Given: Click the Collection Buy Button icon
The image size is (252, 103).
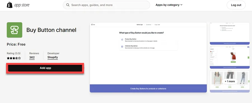Looking at the screenshot, I should click(x=122, y=46).
